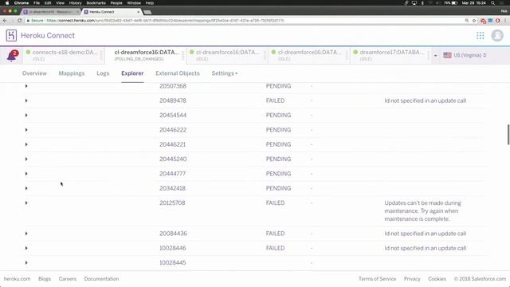Click the page vertical scrollbar thumb
Image resolution: width=510 pixels, height=287 pixels.
tap(508, 134)
